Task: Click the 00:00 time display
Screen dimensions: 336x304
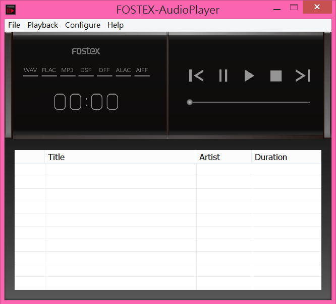Action: tap(86, 102)
